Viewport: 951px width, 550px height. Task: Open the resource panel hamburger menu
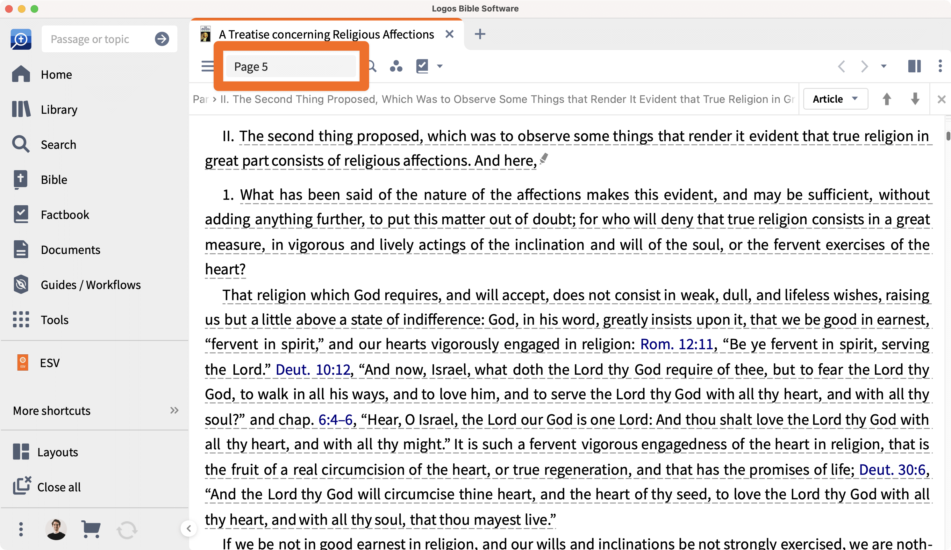coord(207,66)
